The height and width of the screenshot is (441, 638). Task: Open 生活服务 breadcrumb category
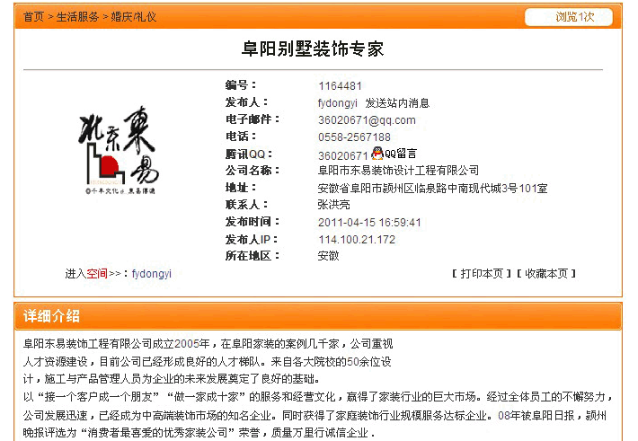pyautogui.click(x=77, y=17)
